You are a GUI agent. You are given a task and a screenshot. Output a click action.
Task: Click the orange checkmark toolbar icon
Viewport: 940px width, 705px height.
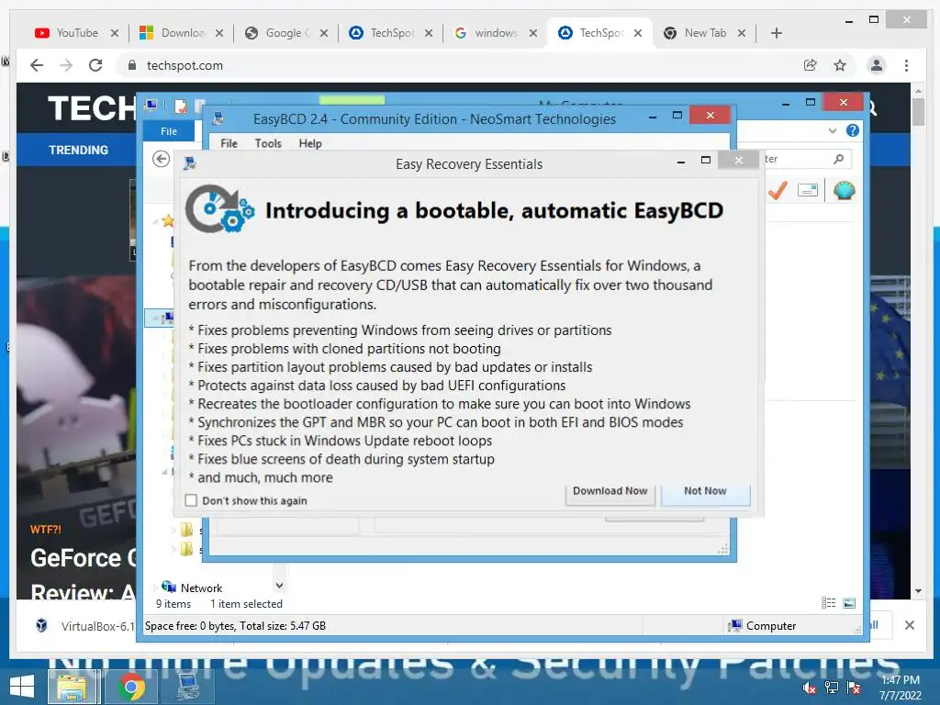point(778,191)
